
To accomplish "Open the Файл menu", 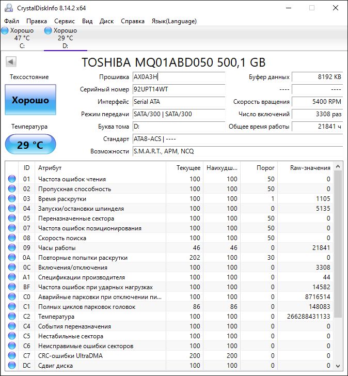I will click(x=11, y=21).
